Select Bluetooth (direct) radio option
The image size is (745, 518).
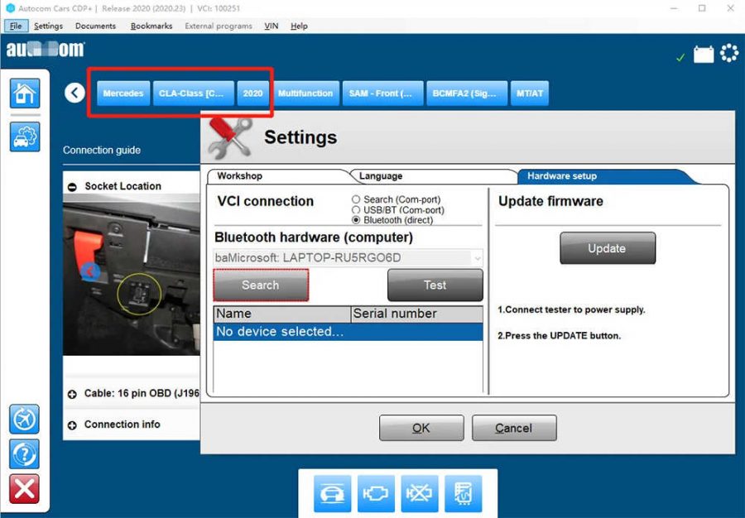[356, 220]
